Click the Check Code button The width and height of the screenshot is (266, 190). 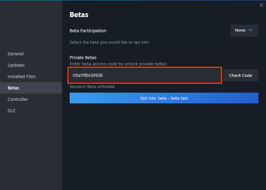click(240, 75)
